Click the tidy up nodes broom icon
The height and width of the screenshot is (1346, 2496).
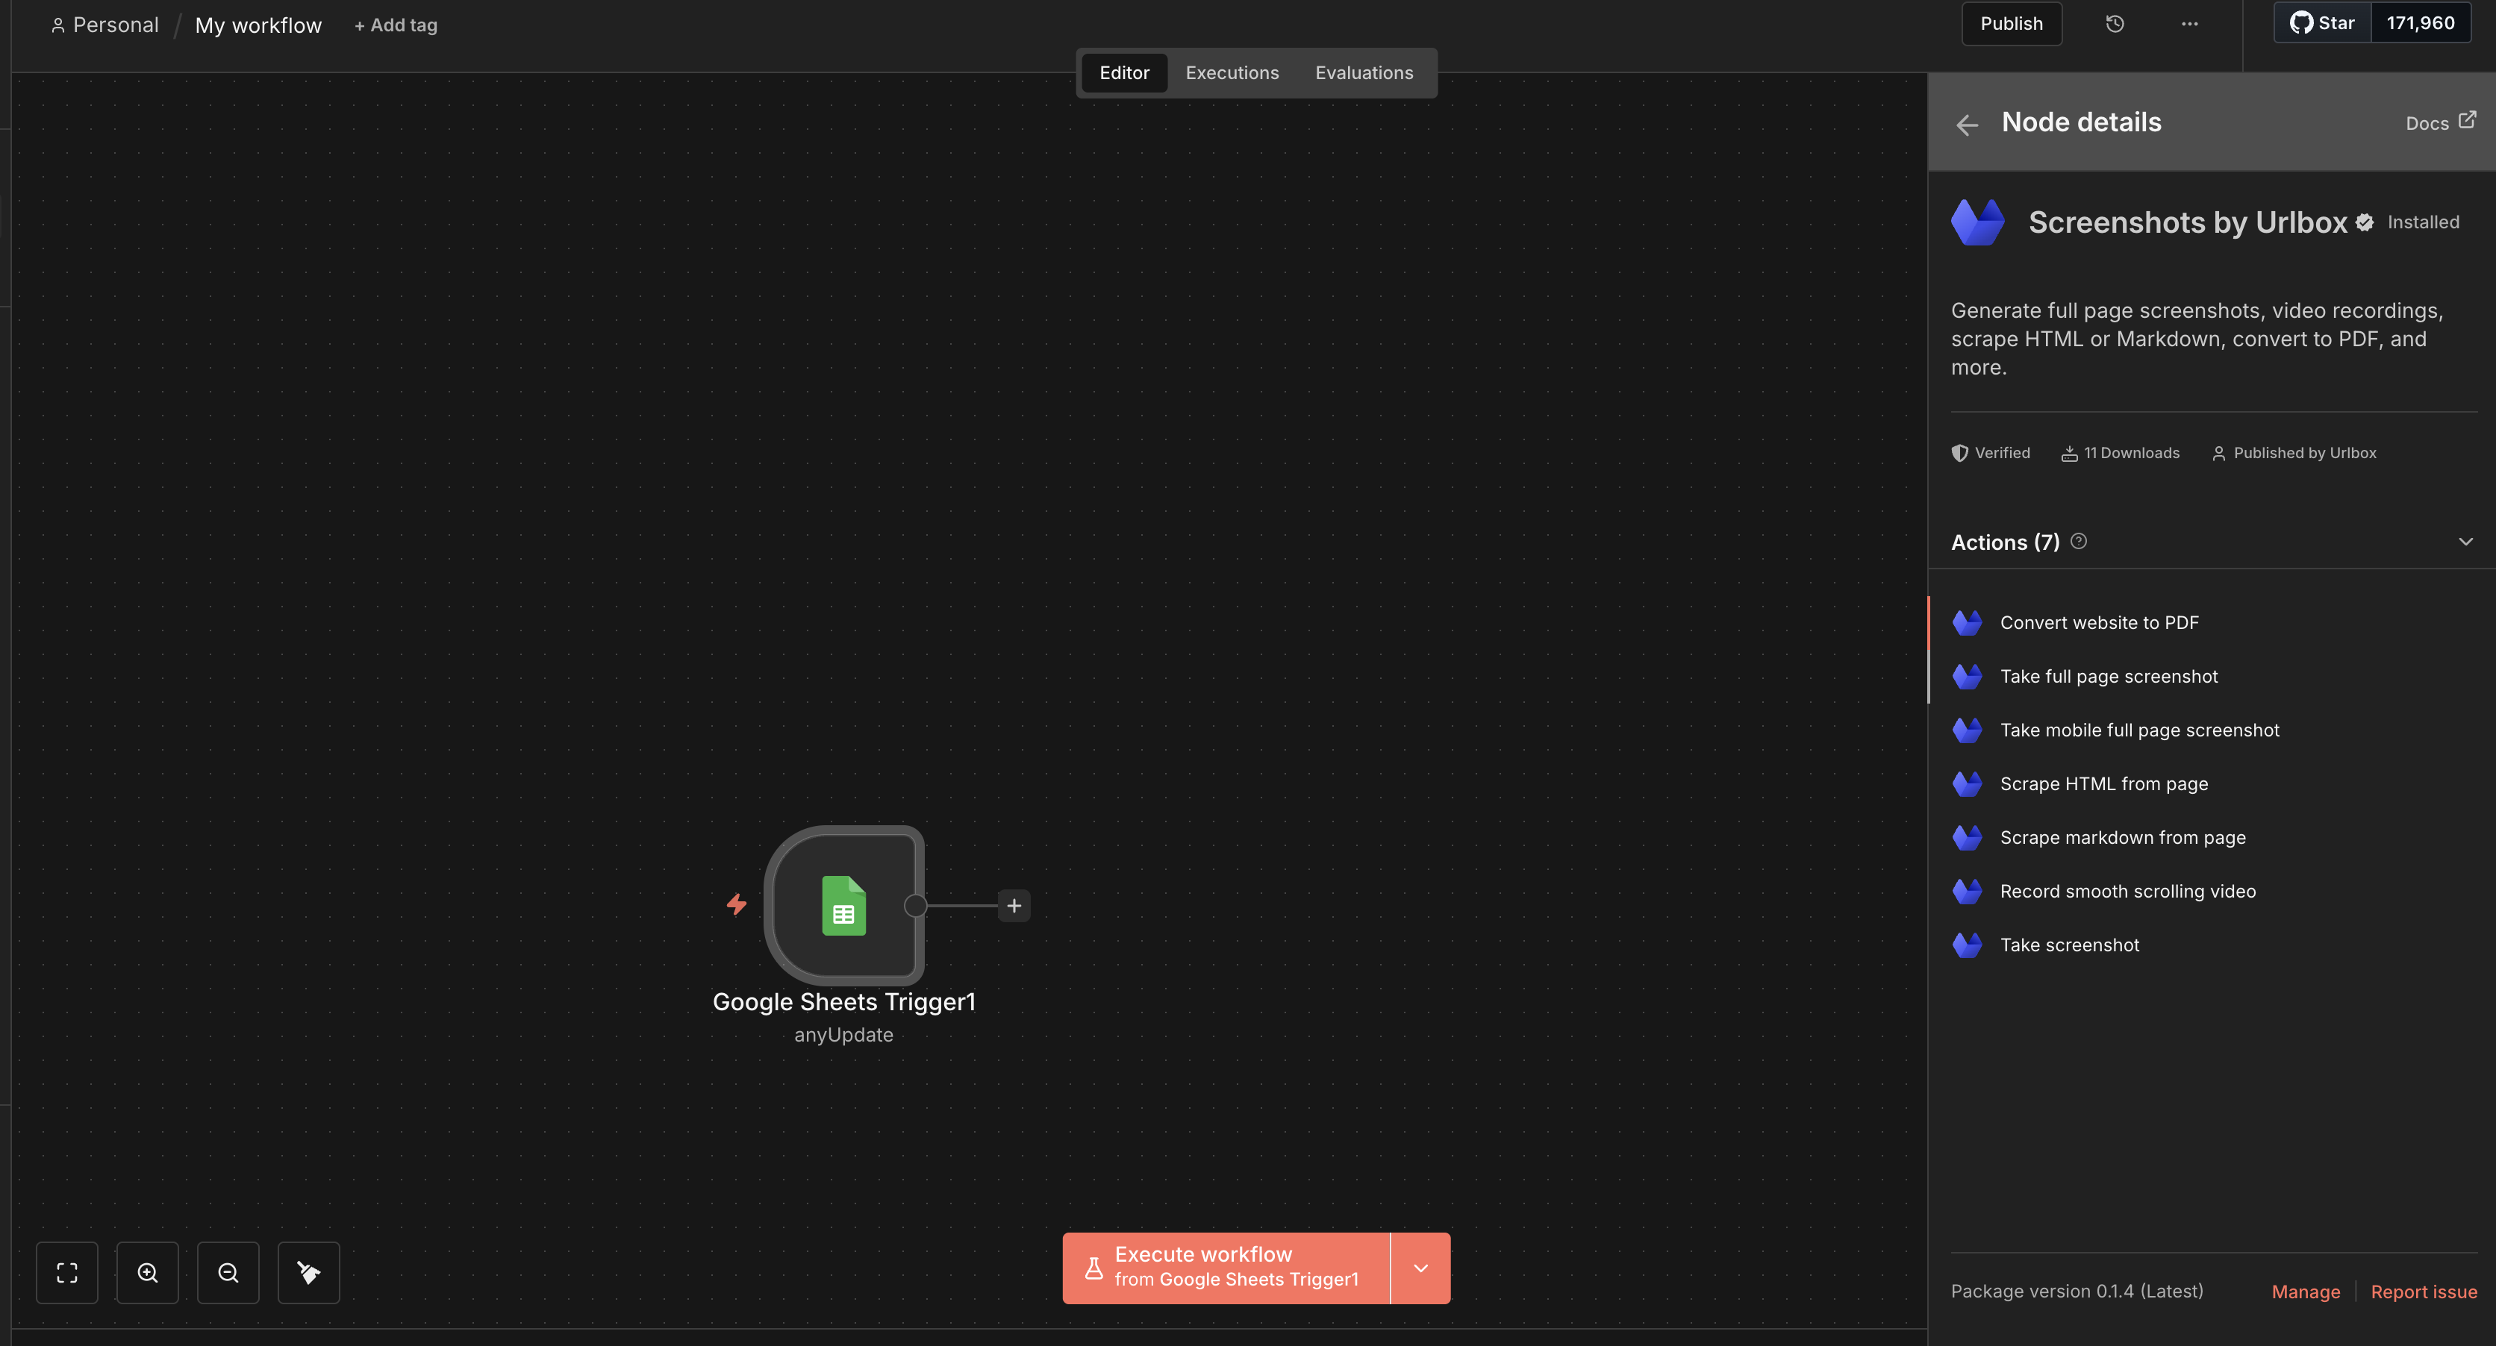[x=308, y=1272]
